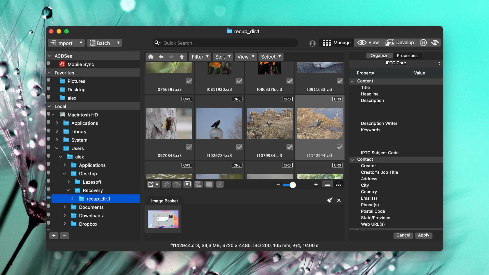Expand the recup_dir.1 folder in the tree
This screenshot has height=275, width=489.
[73, 199]
